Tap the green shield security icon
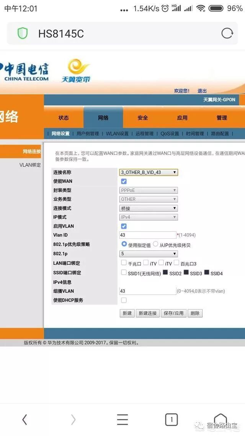The width and height of the screenshot is (245, 436). [23, 34]
